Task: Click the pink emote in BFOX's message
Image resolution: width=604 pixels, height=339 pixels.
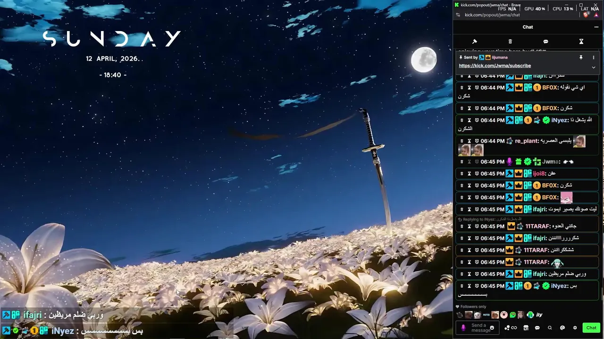Action: point(566,197)
